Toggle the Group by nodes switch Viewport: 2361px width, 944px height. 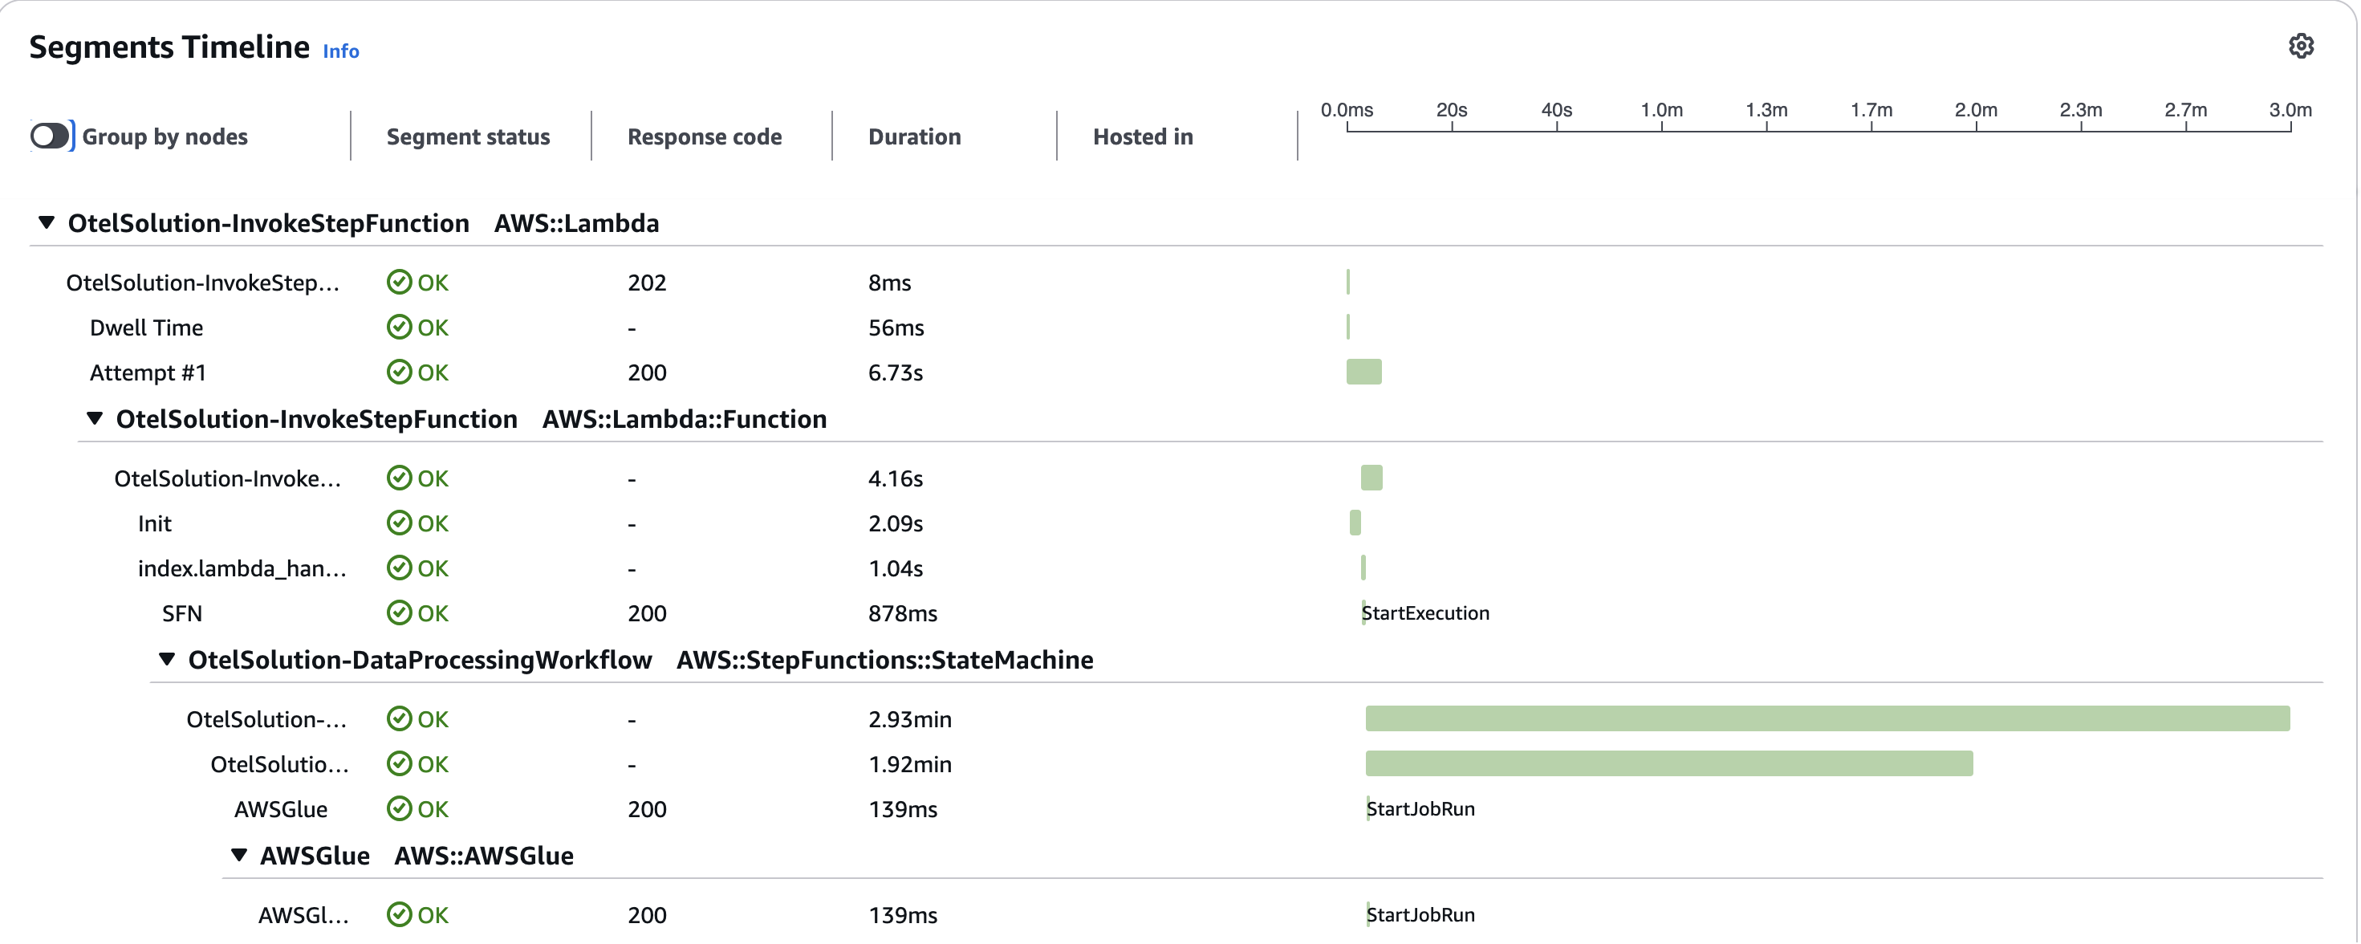51,136
